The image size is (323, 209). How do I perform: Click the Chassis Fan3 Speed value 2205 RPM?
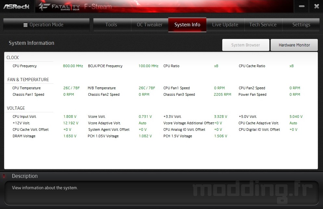pyautogui.click(x=223, y=95)
